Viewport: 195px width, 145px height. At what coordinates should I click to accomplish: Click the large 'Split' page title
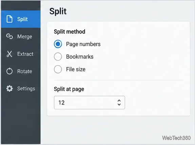[x=58, y=11]
